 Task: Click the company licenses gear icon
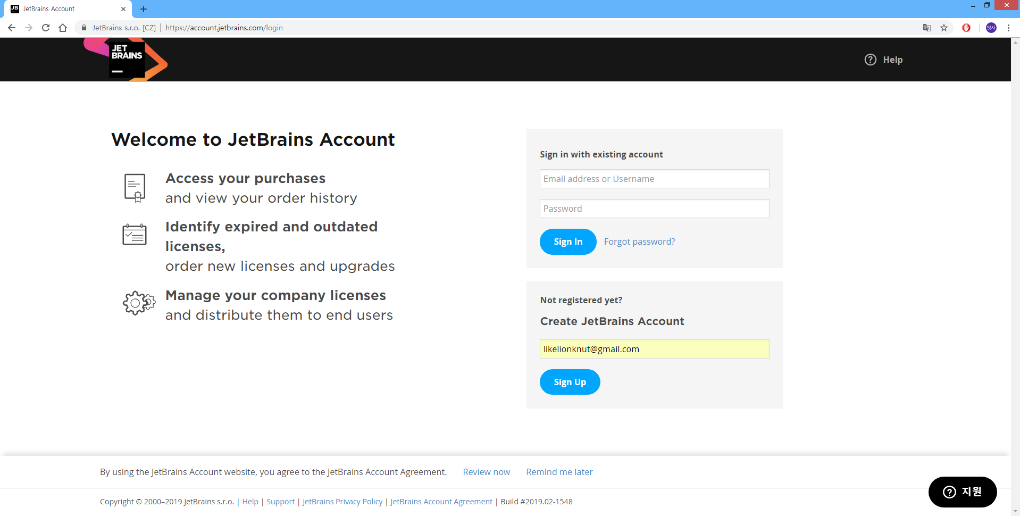pos(139,303)
